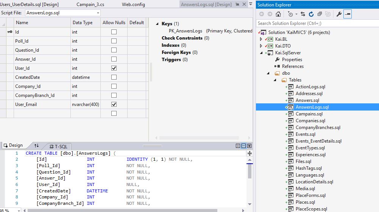
Task: Click the split editor icon above scrollbar
Action: 250,154
